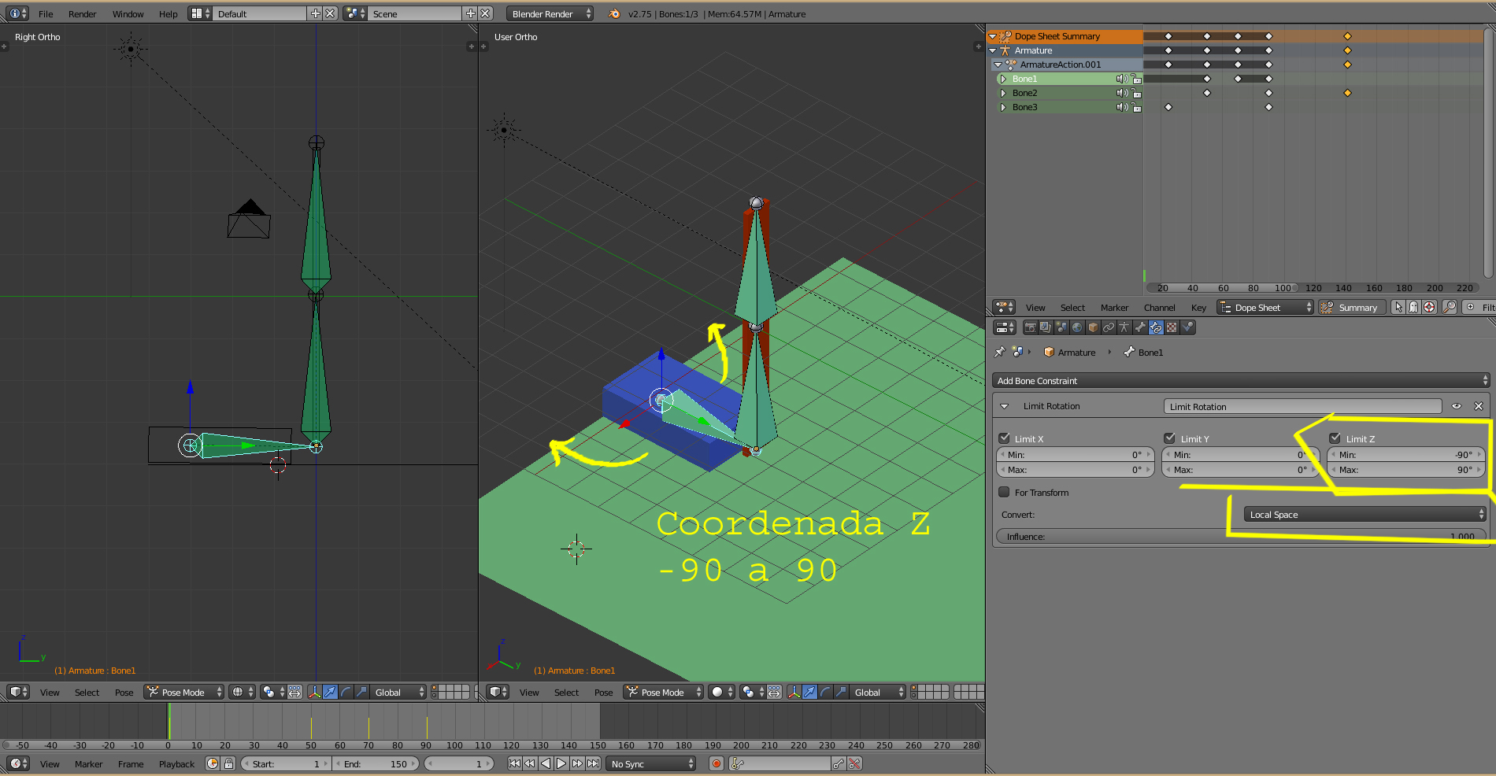Hide the Limit Rotation constraint via eye icon
Screen dimensions: 1496x776
click(1457, 406)
